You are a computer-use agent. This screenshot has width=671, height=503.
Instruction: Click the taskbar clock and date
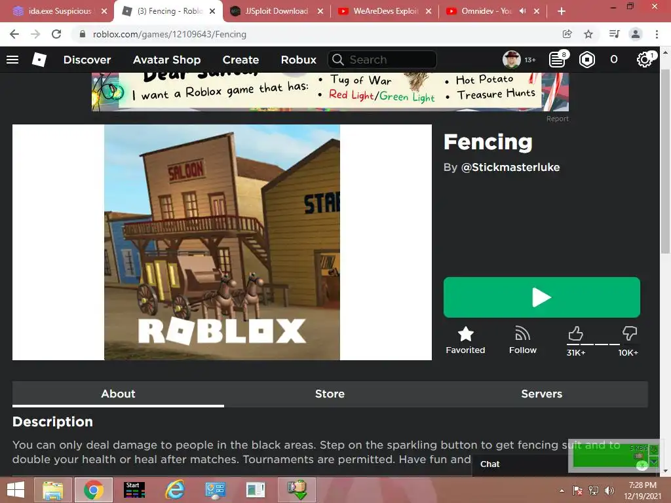pyautogui.click(x=642, y=490)
